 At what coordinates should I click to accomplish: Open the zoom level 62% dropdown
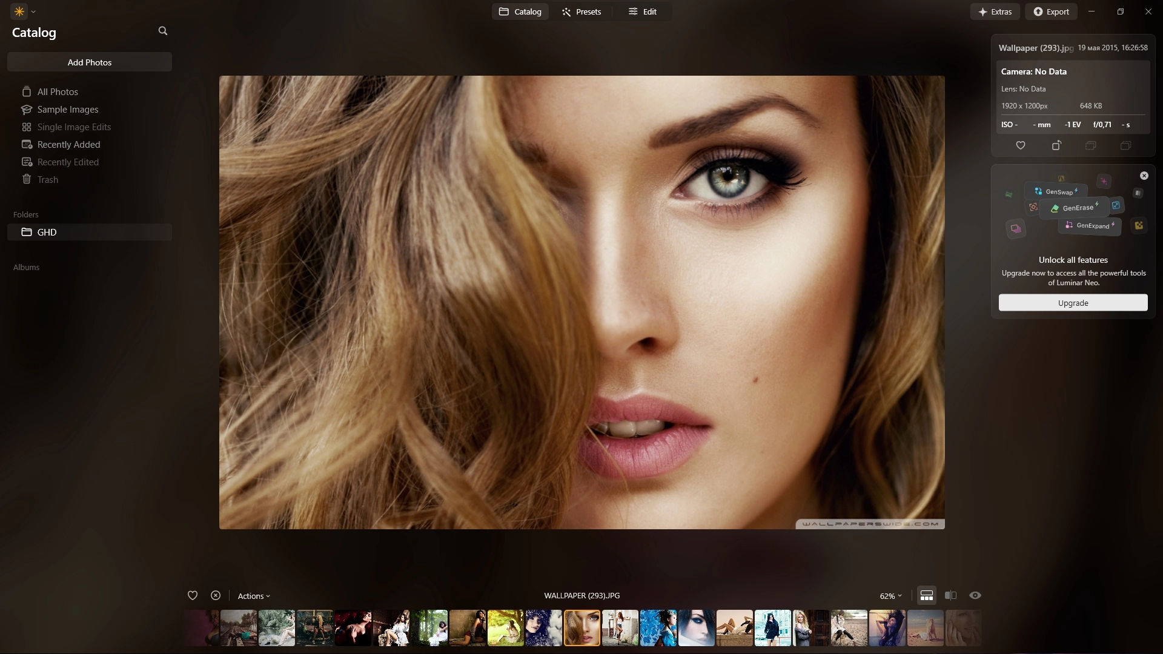click(x=889, y=595)
